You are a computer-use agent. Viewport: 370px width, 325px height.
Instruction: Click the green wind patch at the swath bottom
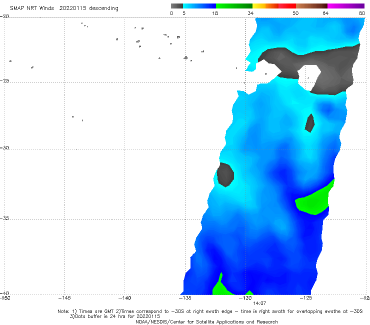click(x=220, y=287)
